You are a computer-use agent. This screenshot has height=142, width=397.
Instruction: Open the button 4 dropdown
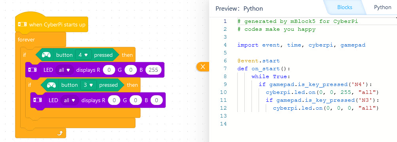click(x=83, y=55)
